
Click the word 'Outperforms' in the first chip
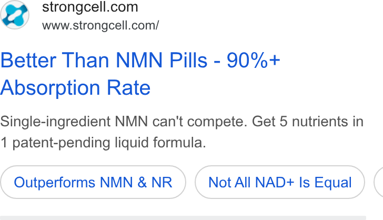54,182
